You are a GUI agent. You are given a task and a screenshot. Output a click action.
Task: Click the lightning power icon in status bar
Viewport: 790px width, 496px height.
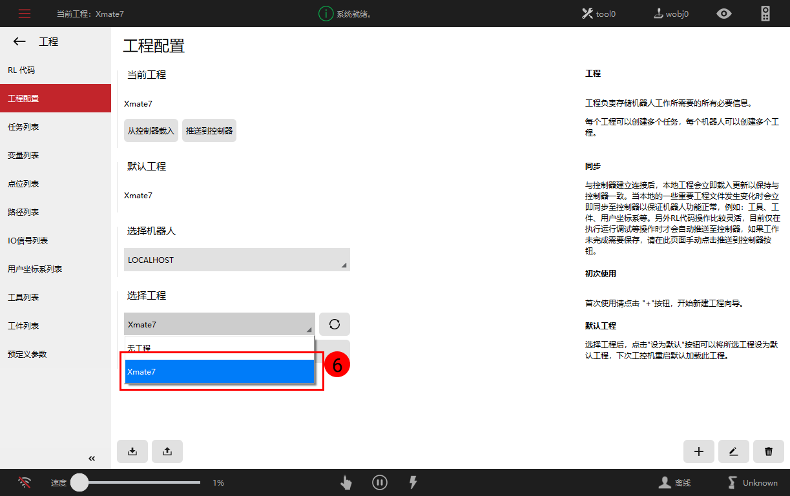coord(413,482)
